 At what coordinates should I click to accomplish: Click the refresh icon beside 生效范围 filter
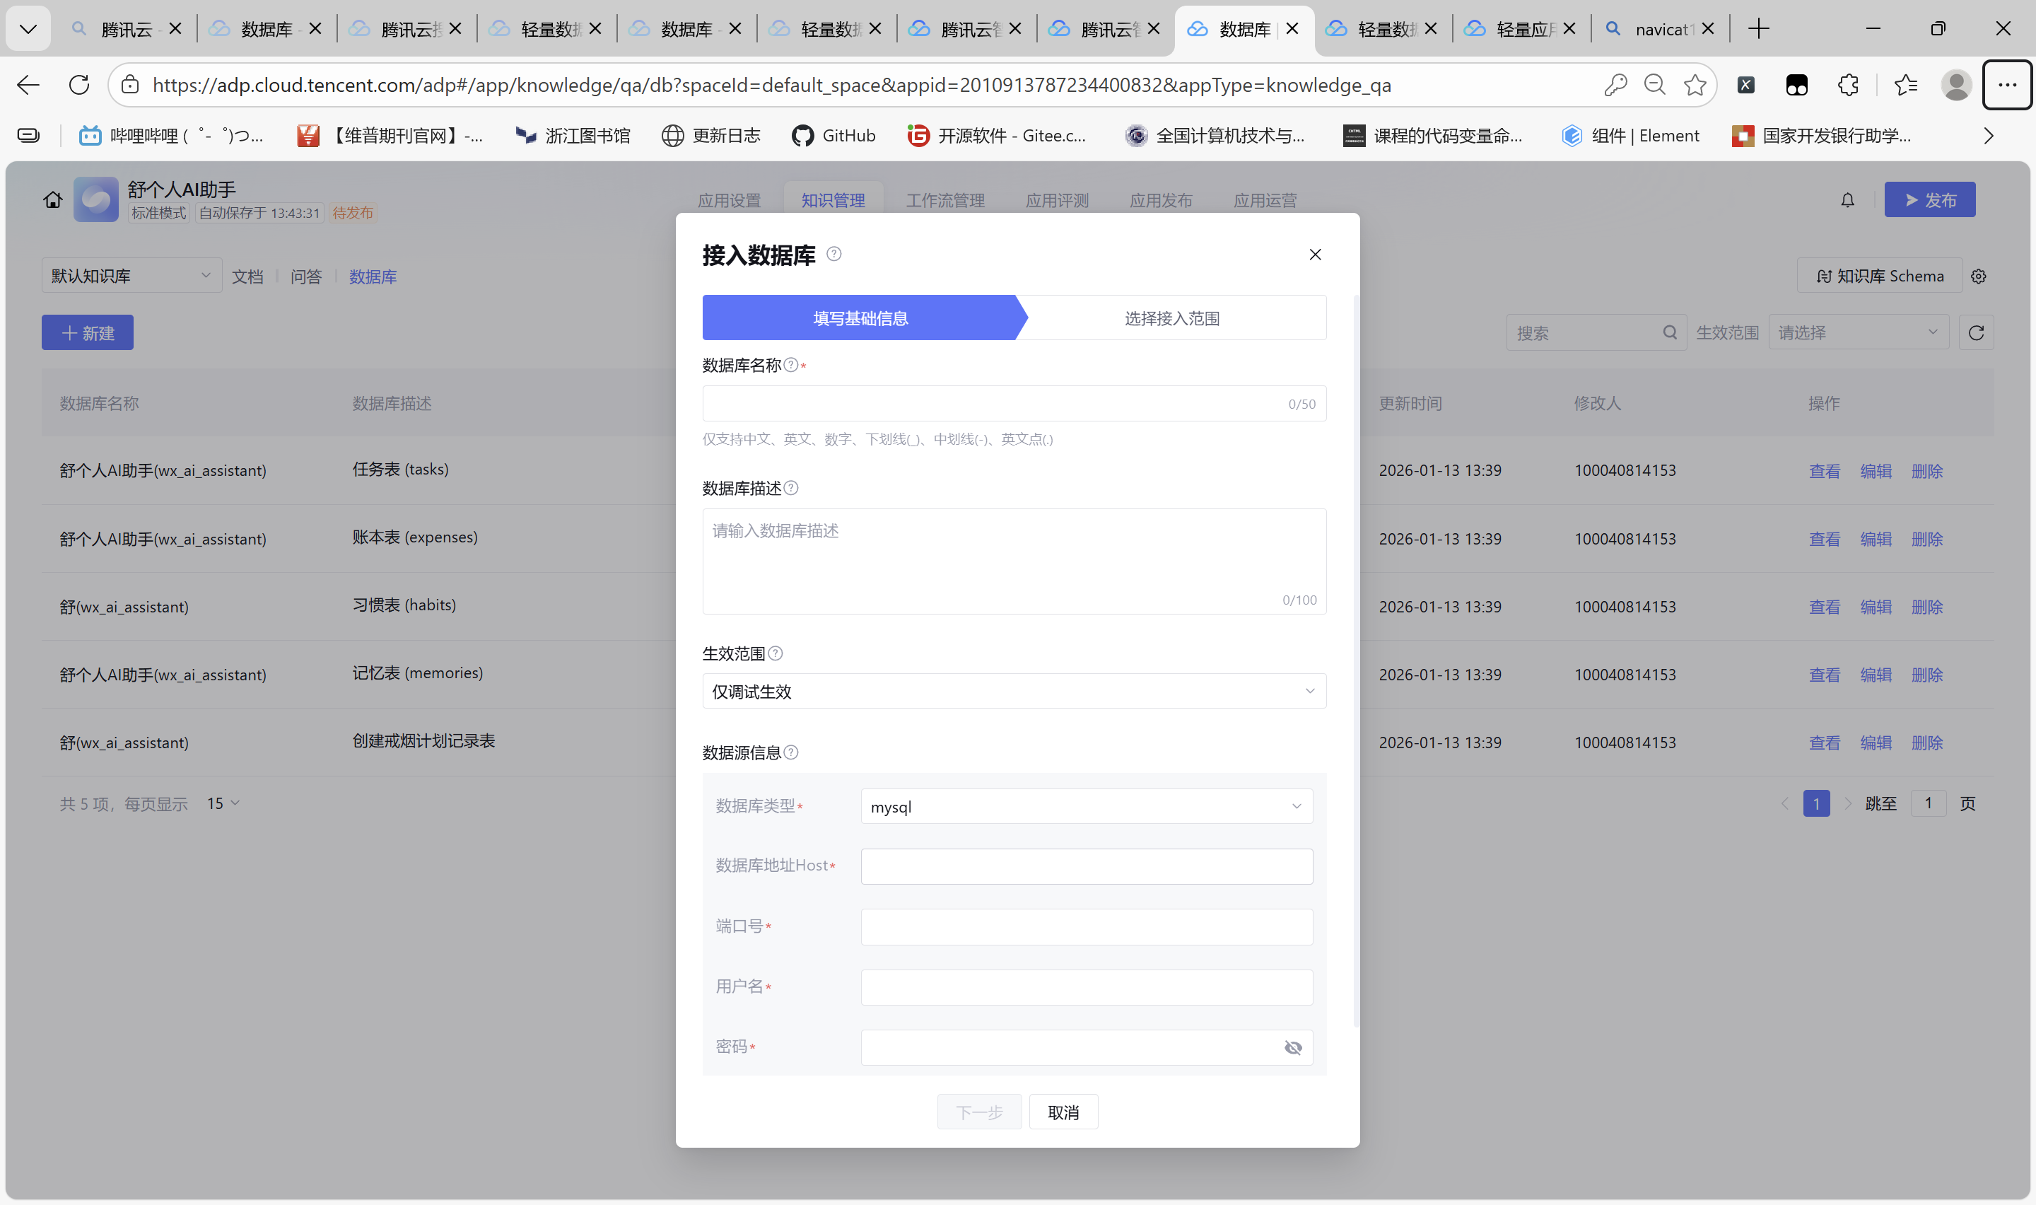pyautogui.click(x=1975, y=333)
